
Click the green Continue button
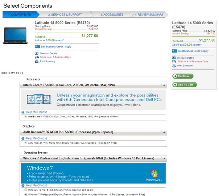(x=183, y=76)
